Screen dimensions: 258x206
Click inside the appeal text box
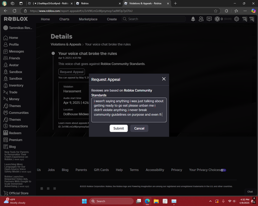pyautogui.click(x=129, y=110)
